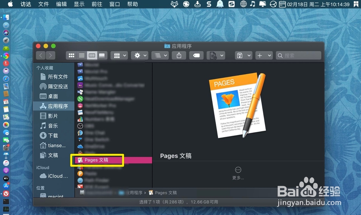
Task: Select 影片 in the sidebar
Action: 54,116
